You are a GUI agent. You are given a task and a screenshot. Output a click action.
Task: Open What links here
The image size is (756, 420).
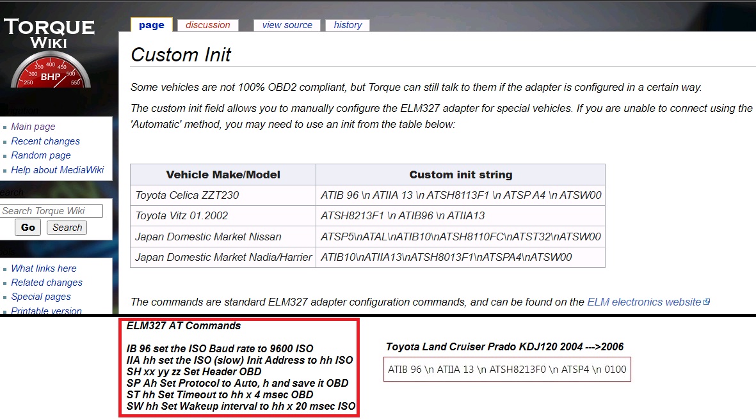point(44,268)
